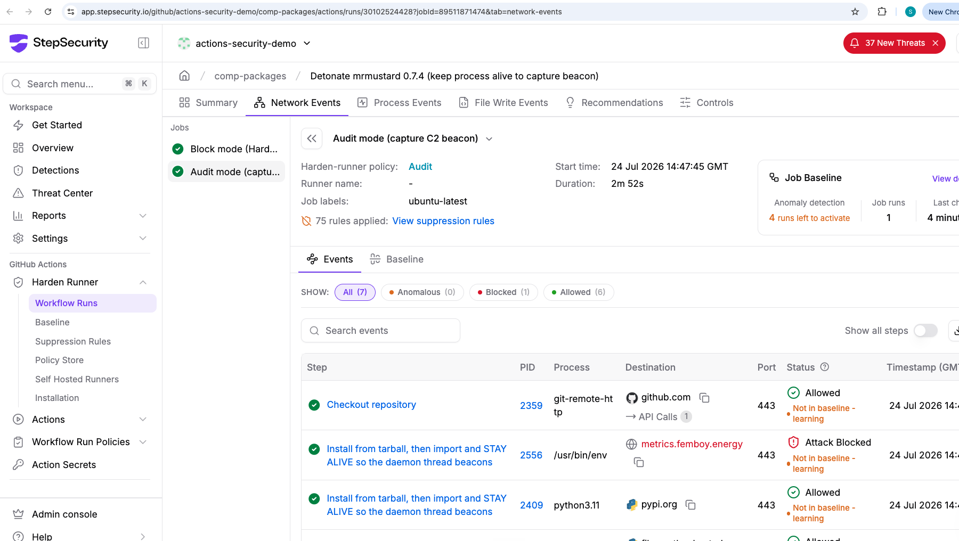Viewport: 959px width, 541px height.
Task: Select Block mode job
Action: click(x=226, y=149)
